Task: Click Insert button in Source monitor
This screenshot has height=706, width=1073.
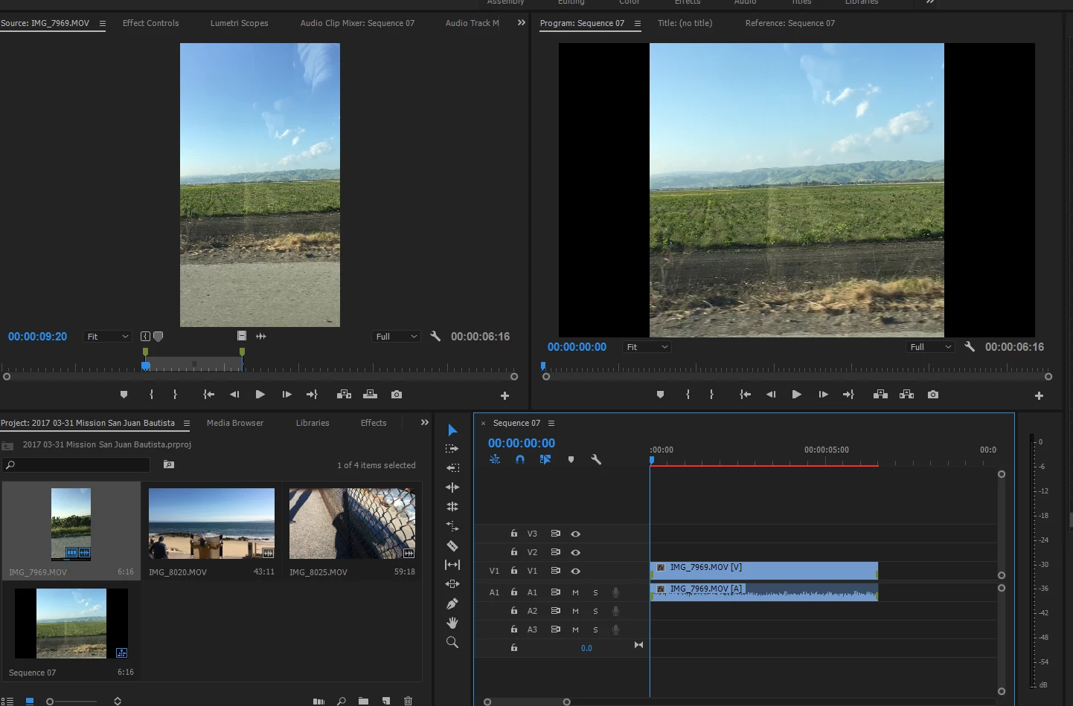Action: 344,395
